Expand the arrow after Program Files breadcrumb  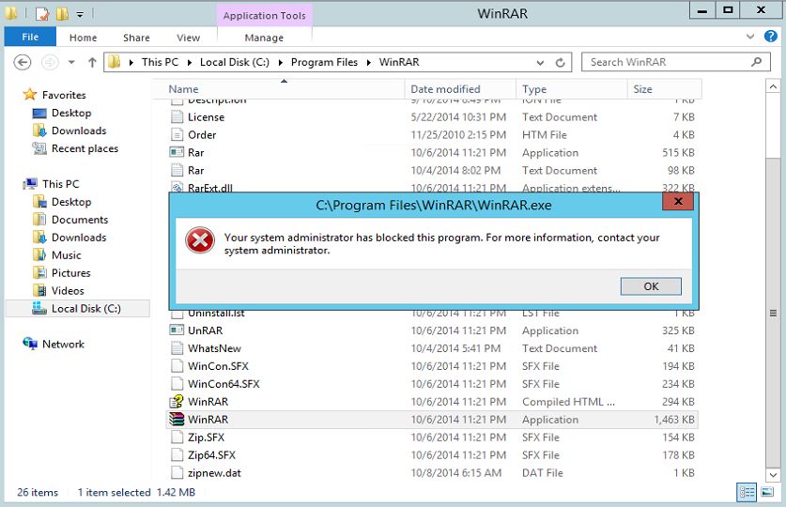pos(368,63)
